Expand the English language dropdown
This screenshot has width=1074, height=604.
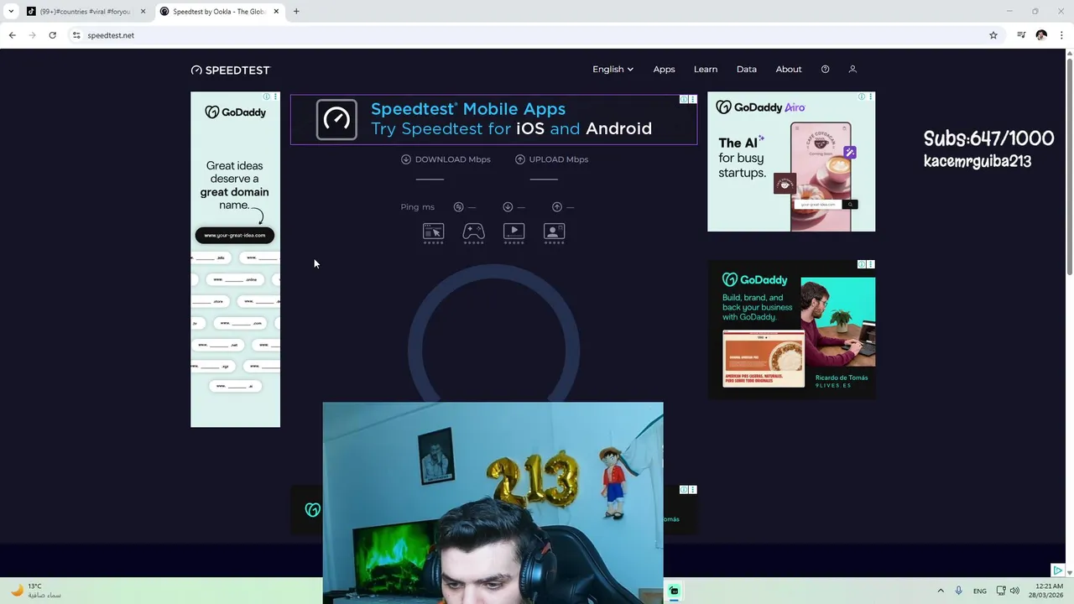[613, 70]
